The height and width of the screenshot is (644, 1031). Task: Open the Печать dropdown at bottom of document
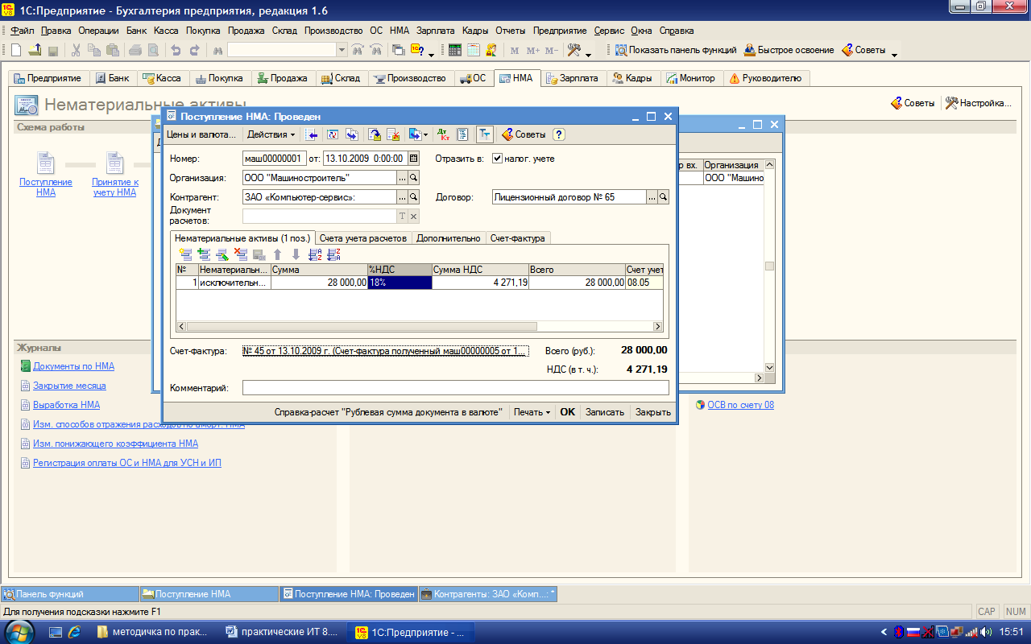[532, 411]
